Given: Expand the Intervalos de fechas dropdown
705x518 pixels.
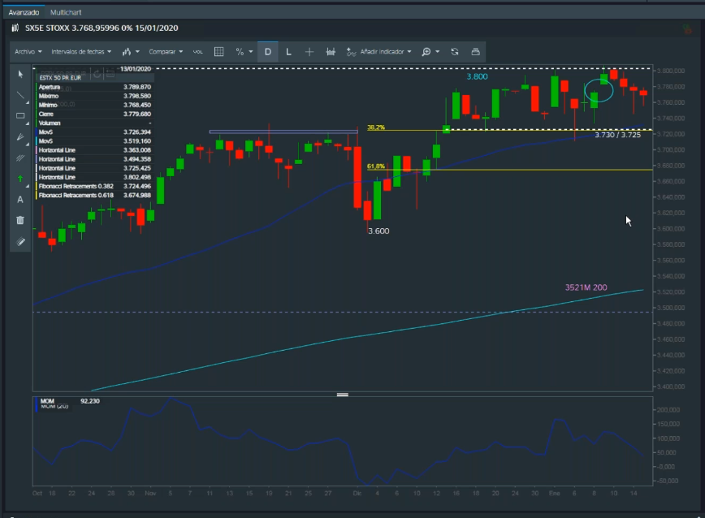Looking at the screenshot, I should click(x=81, y=51).
